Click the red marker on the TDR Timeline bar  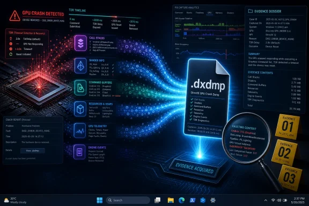pos(116,17)
